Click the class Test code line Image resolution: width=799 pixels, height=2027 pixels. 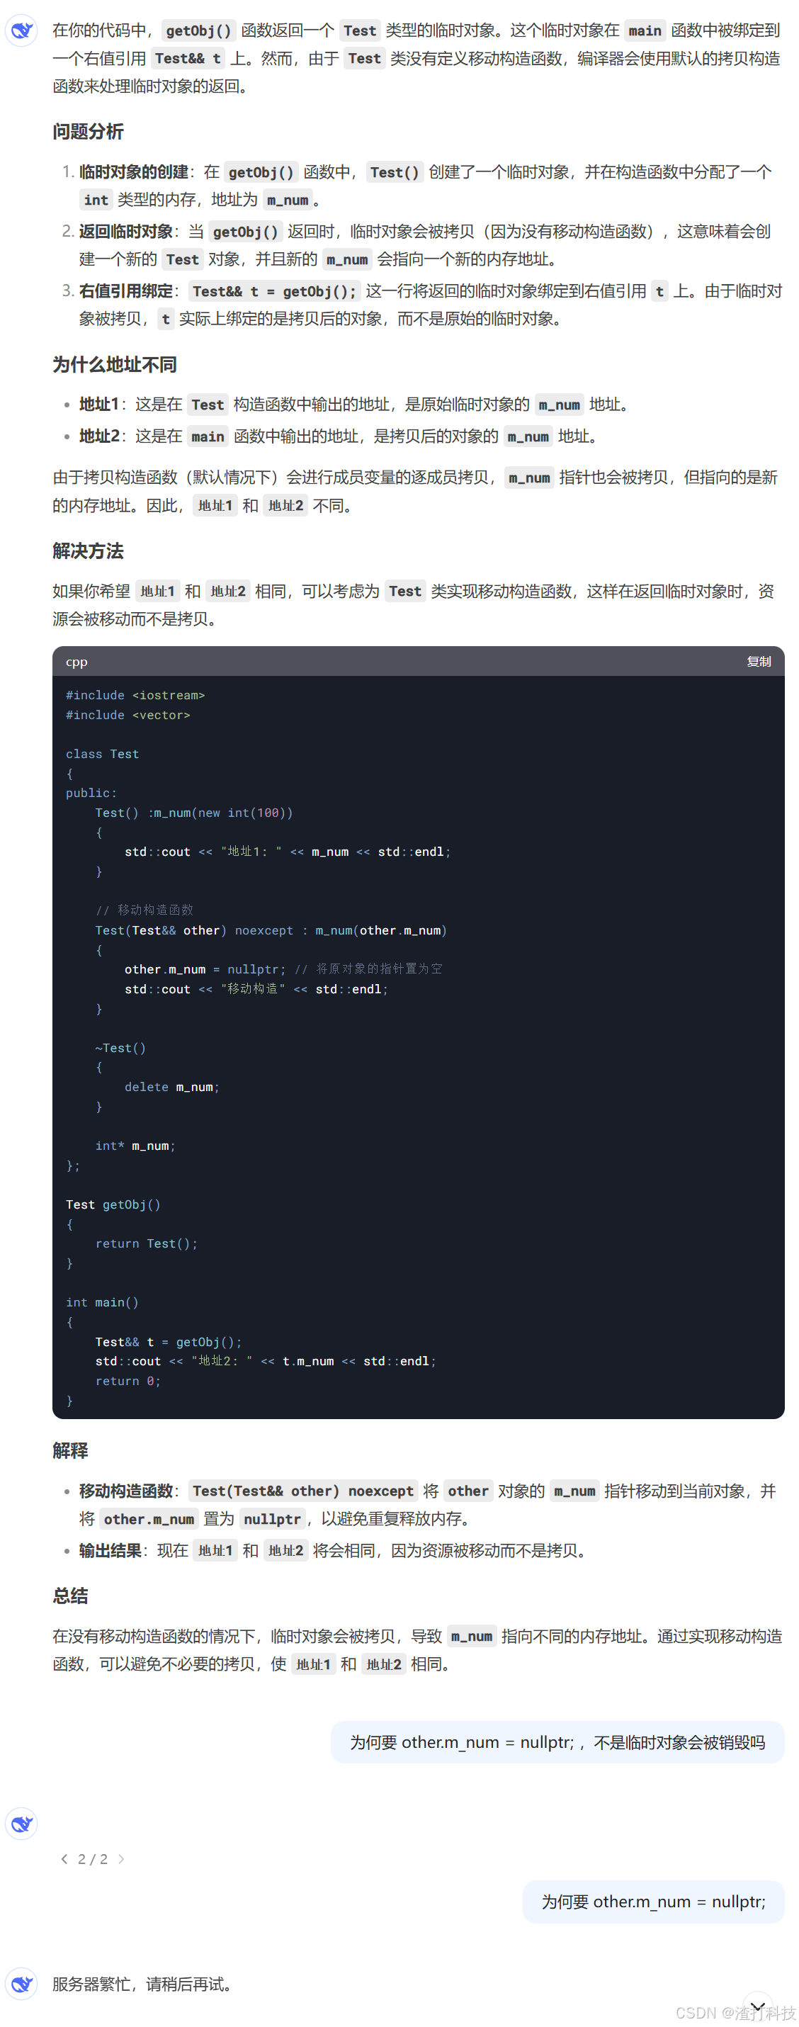[102, 754]
